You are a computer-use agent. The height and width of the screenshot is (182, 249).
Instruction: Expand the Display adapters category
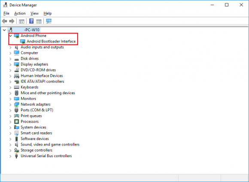coord(10,65)
